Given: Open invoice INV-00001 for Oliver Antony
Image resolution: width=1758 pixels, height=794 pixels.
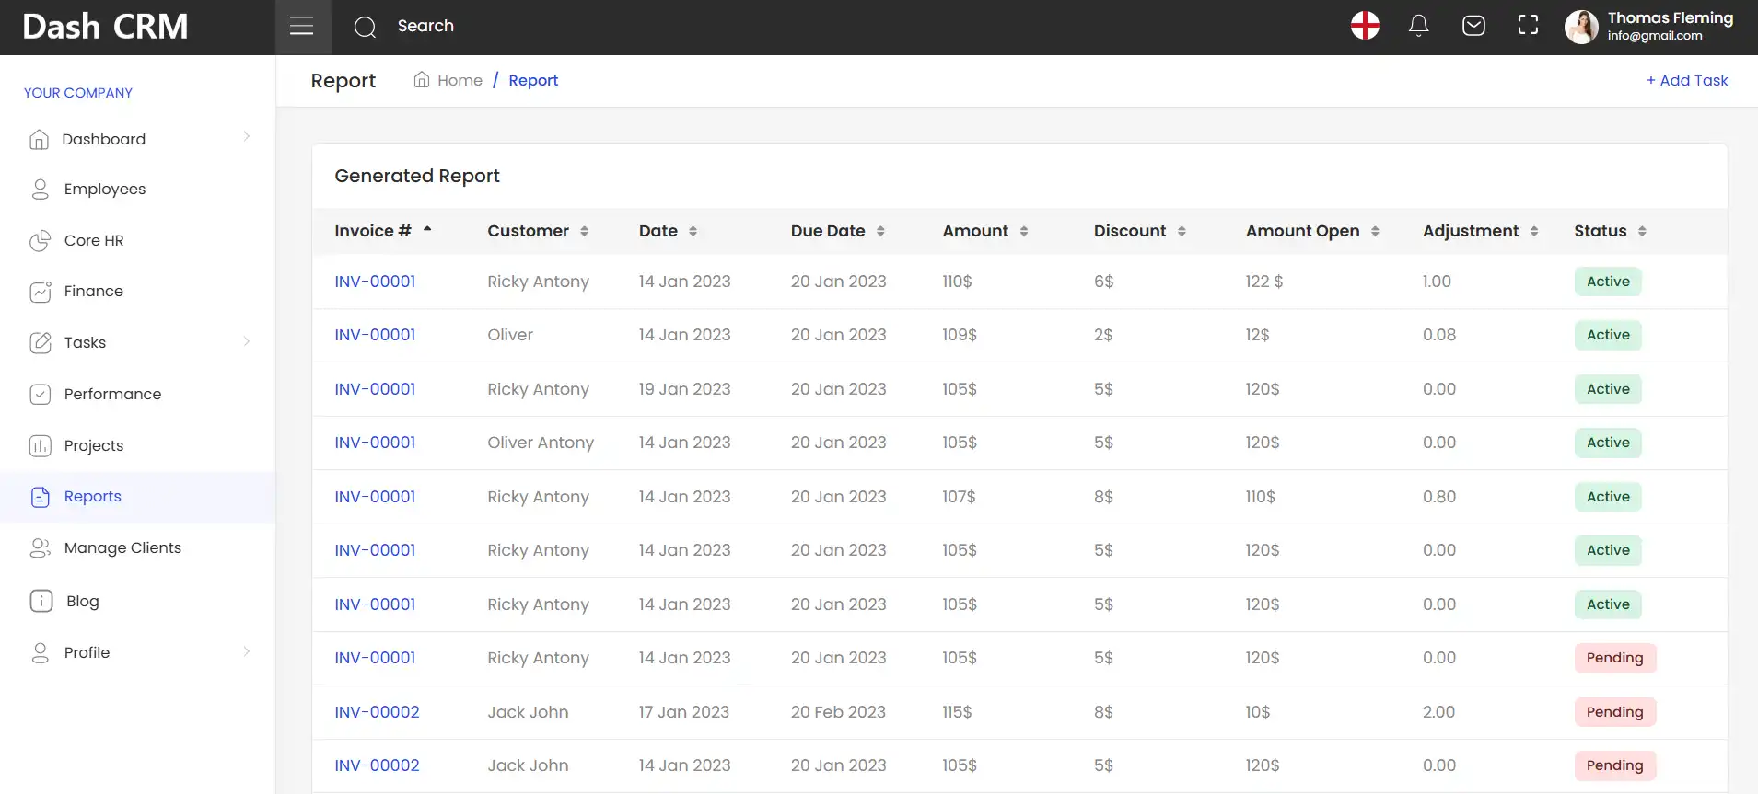Looking at the screenshot, I should click(x=375, y=443).
